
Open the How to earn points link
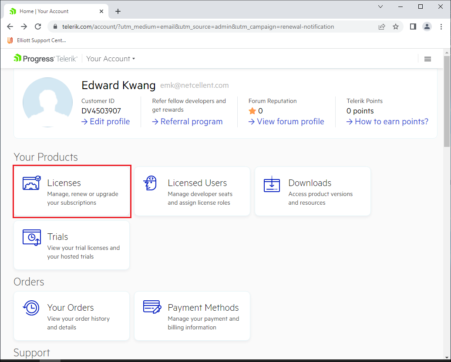click(x=387, y=122)
